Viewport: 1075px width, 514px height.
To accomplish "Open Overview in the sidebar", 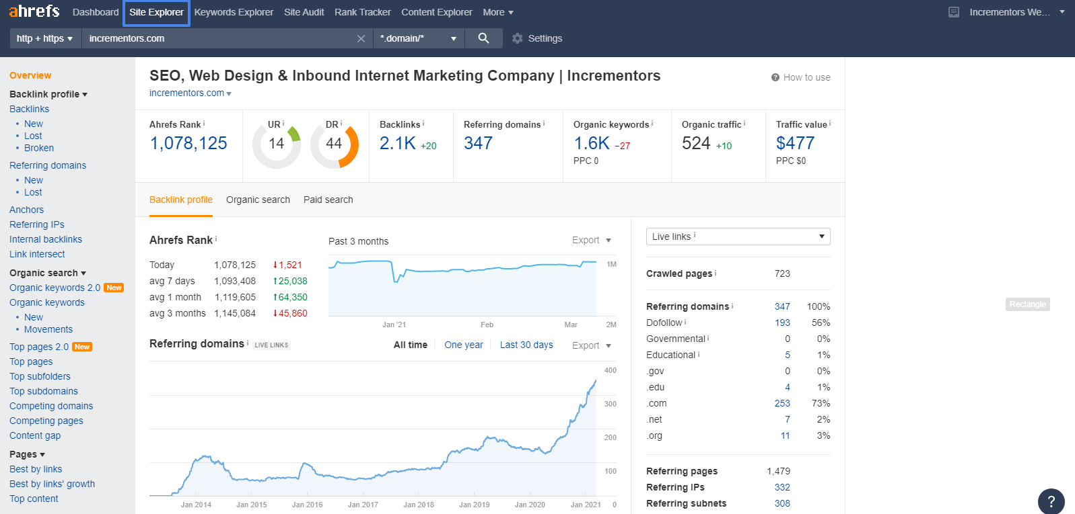I will [x=30, y=75].
